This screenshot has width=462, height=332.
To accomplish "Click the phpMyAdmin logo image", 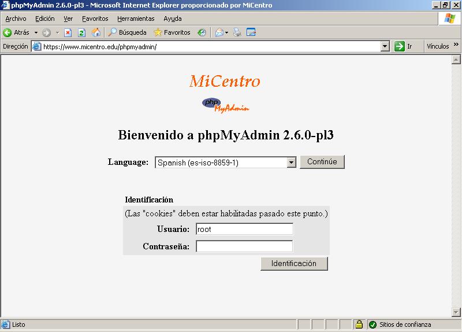I will (225, 105).
